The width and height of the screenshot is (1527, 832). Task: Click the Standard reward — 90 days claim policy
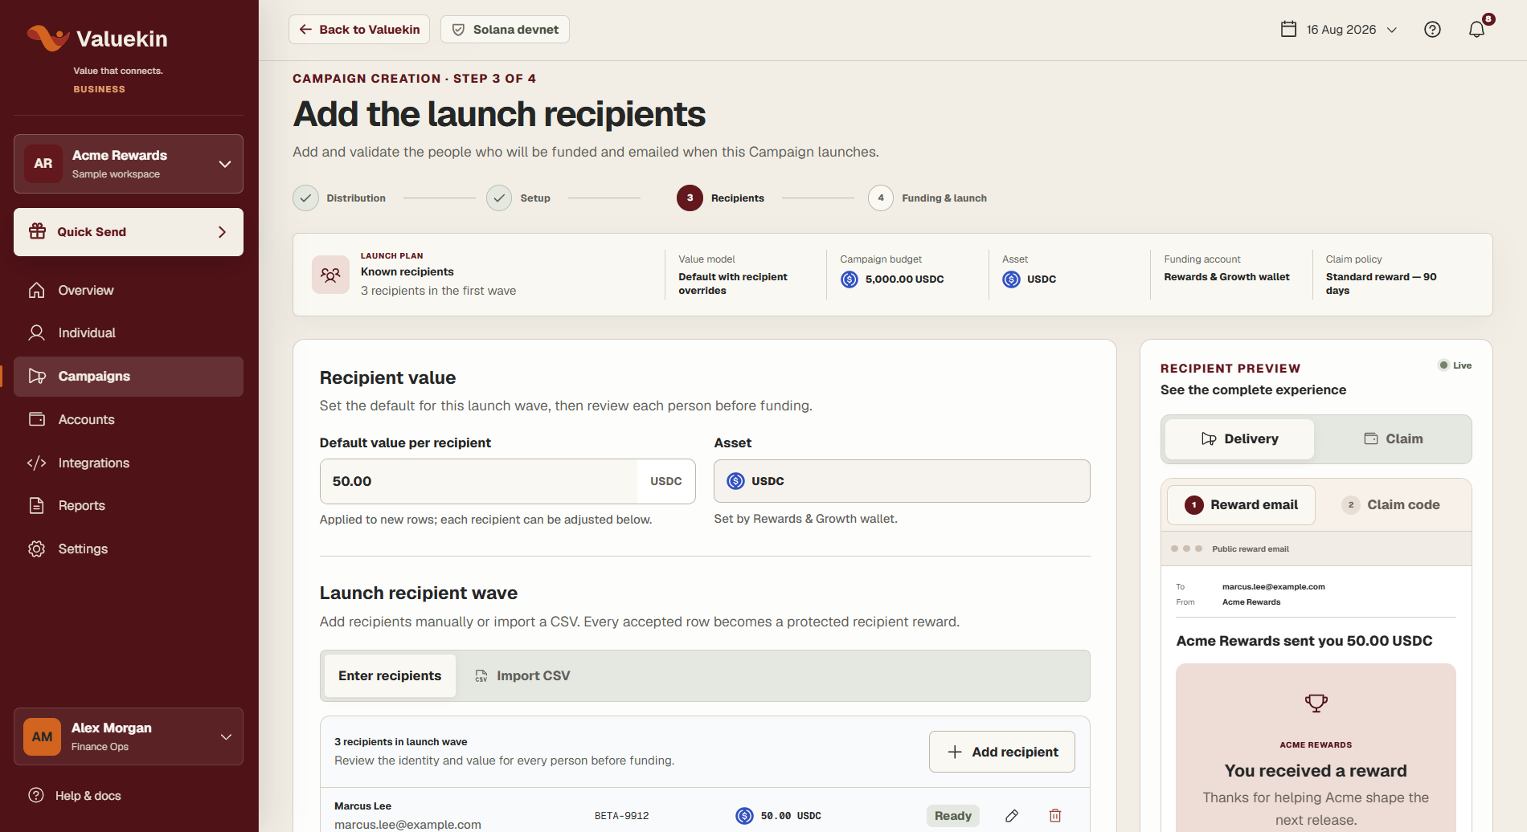1381,283
